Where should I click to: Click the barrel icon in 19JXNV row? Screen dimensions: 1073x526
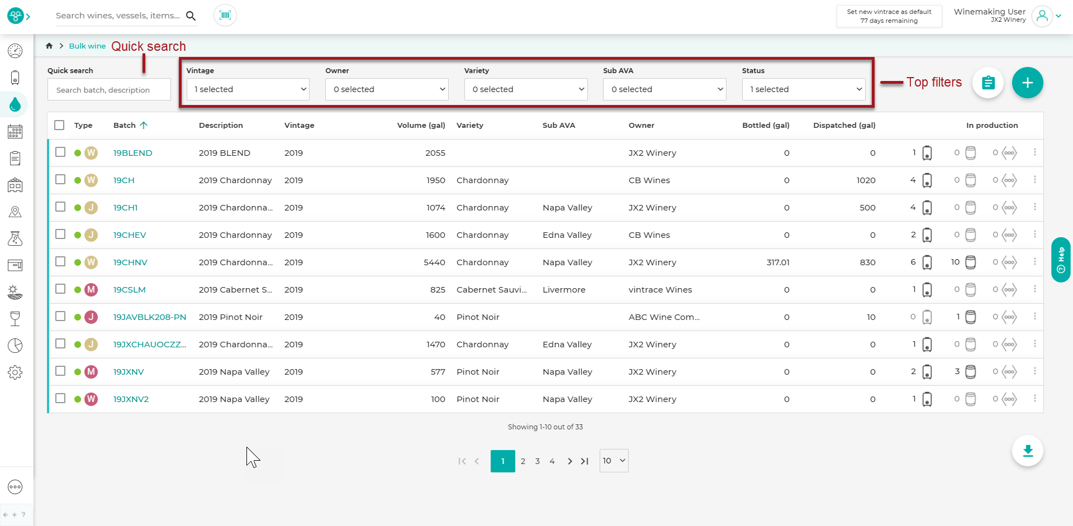pos(971,371)
